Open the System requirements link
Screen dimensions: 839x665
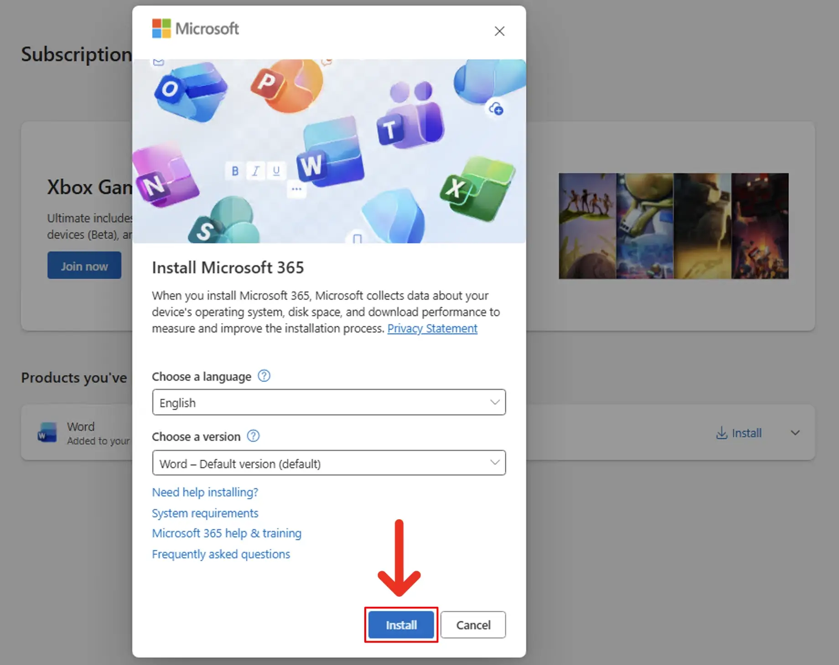point(205,513)
